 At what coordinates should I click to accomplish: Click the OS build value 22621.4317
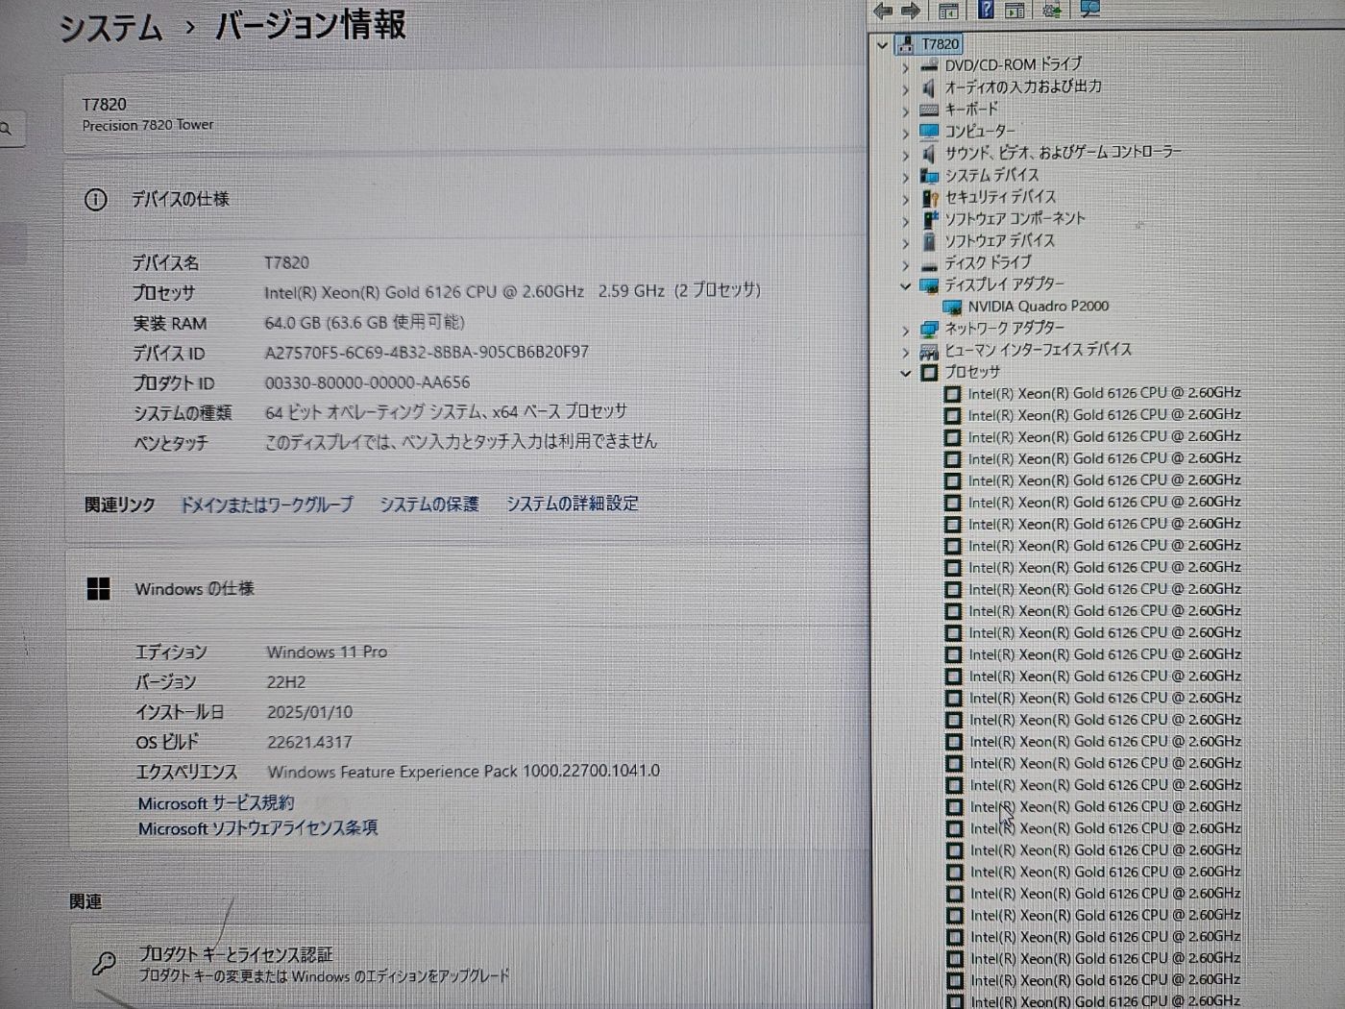(309, 742)
